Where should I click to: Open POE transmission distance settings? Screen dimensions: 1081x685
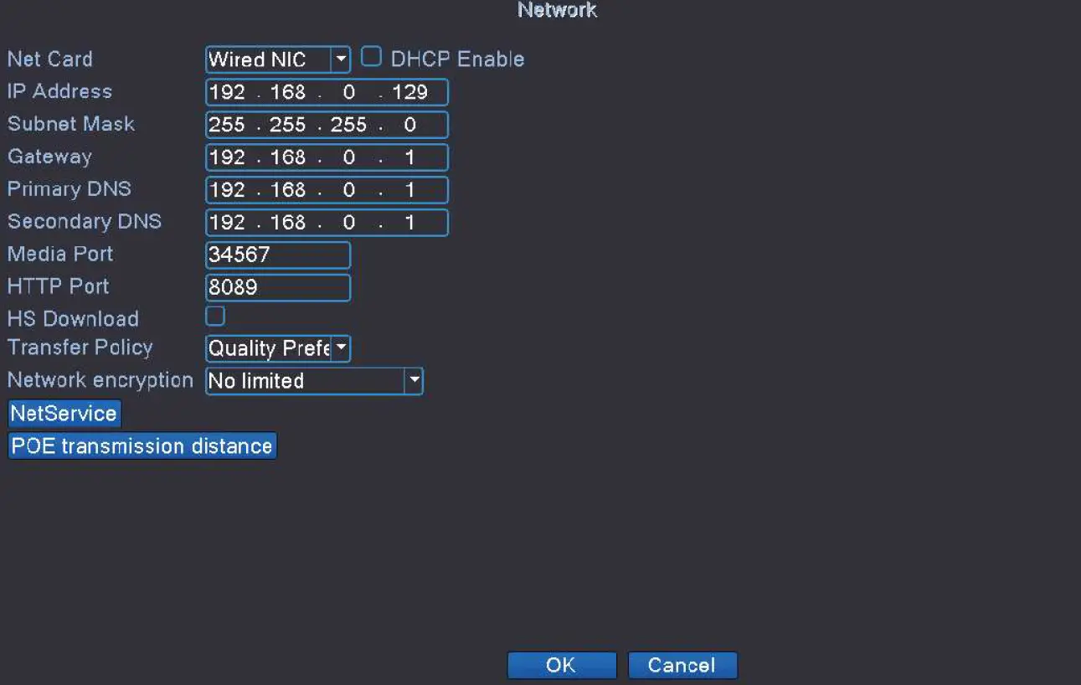tap(141, 446)
